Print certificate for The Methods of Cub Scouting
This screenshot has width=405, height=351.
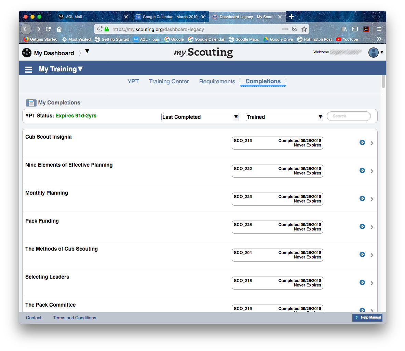click(x=362, y=254)
